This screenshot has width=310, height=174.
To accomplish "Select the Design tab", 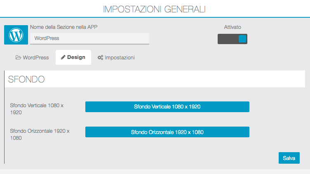I will (x=73, y=57).
